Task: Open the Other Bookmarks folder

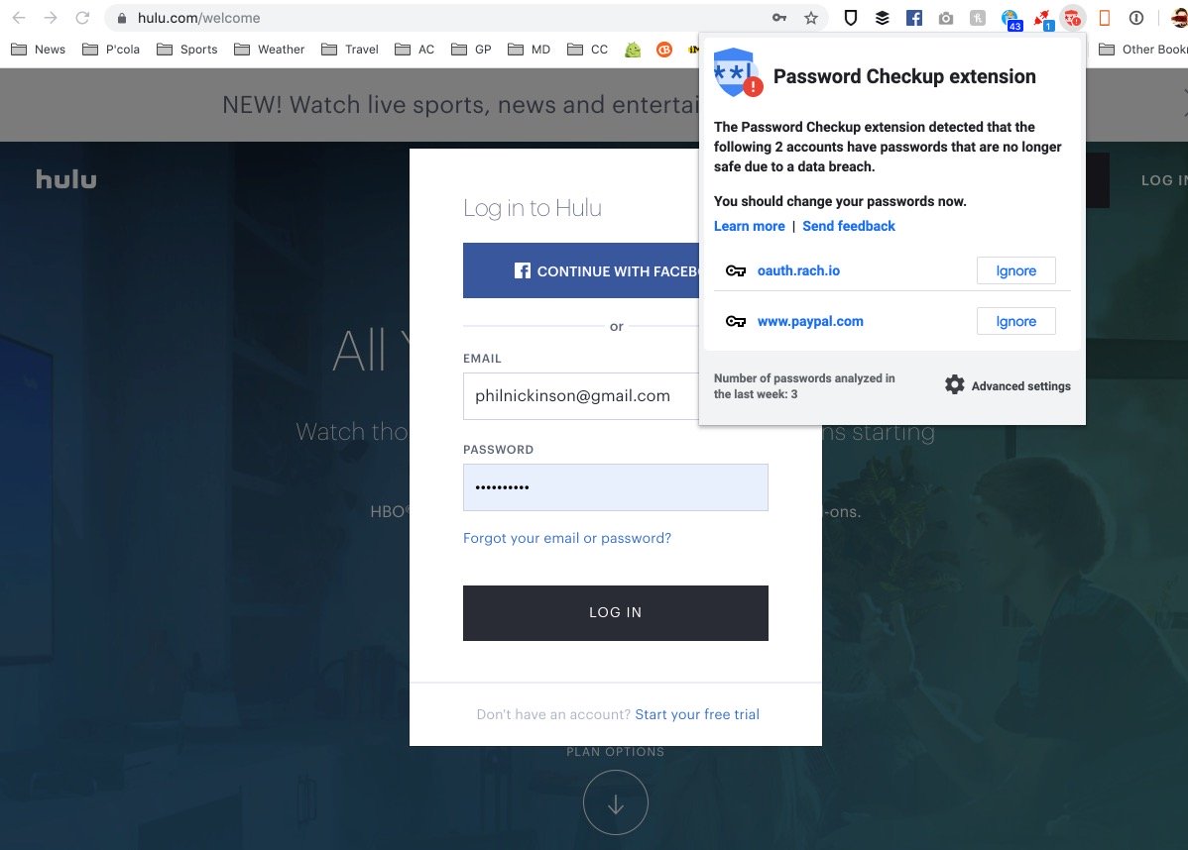Action: click(1143, 50)
